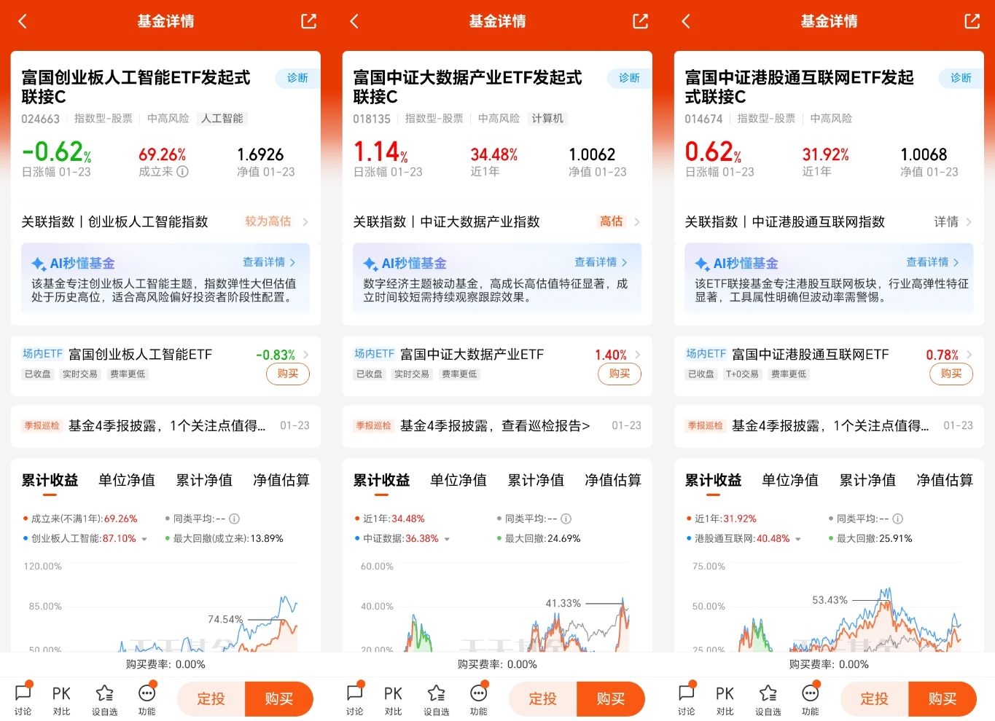Open PK 对比 on 港股通互联网 page
This screenshot has width=995, height=721.
[725, 699]
